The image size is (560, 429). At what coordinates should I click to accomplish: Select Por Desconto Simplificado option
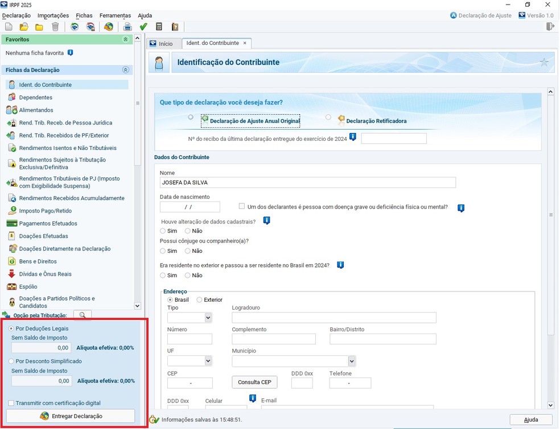pyautogui.click(x=11, y=361)
